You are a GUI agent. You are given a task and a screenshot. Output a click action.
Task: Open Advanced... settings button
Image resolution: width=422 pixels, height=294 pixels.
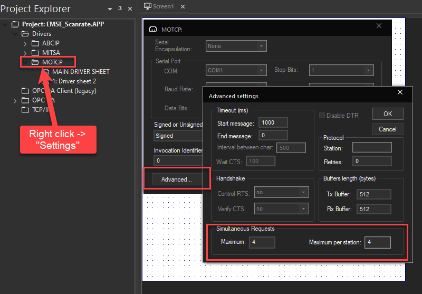click(x=177, y=179)
